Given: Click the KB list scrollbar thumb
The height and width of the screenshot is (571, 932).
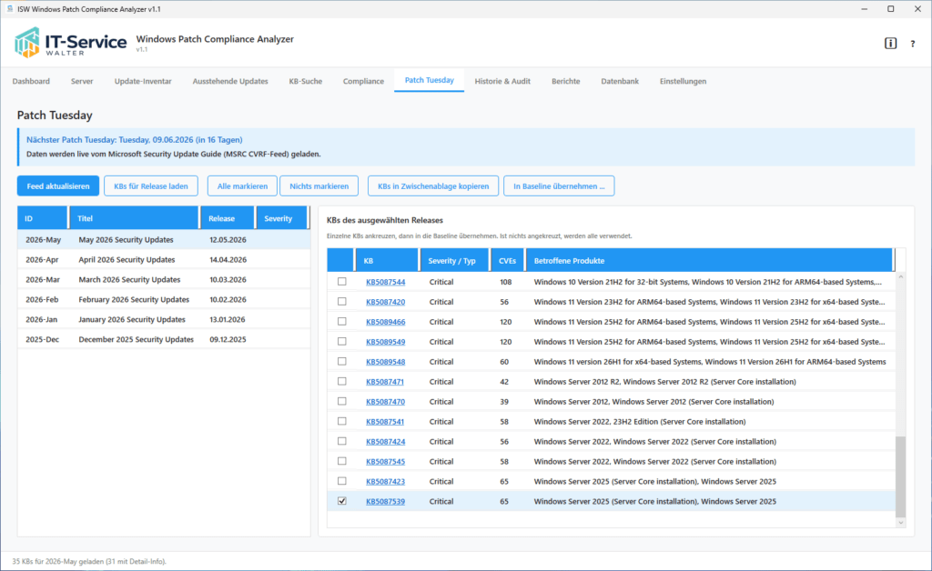Looking at the screenshot, I should pyautogui.click(x=900, y=476).
